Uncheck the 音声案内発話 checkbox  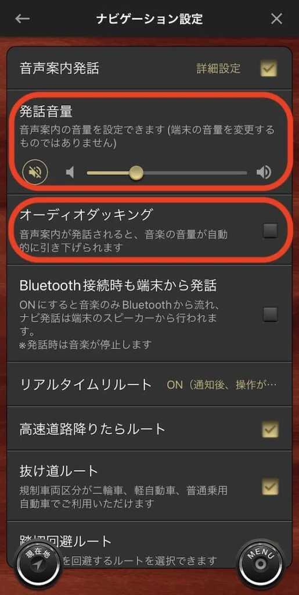tap(269, 69)
